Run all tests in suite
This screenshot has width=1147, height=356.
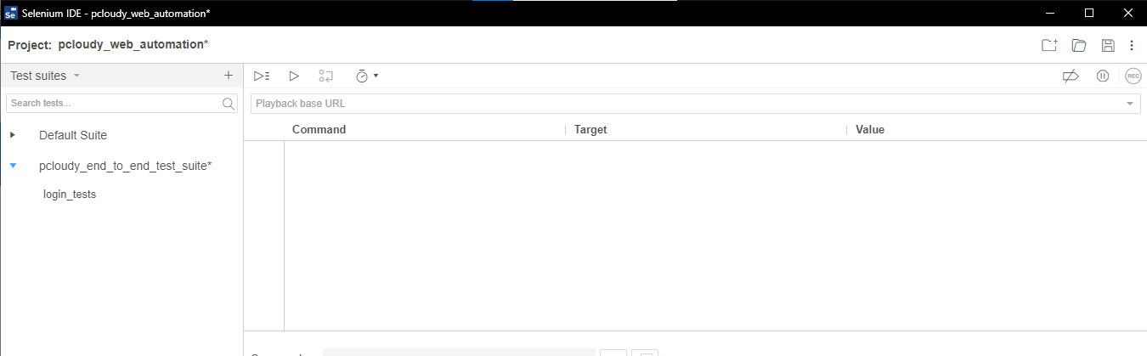(262, 76)
